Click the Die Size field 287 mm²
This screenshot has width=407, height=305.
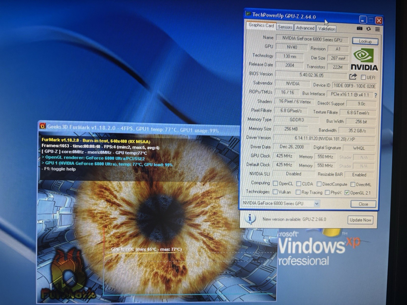[338, 58]
